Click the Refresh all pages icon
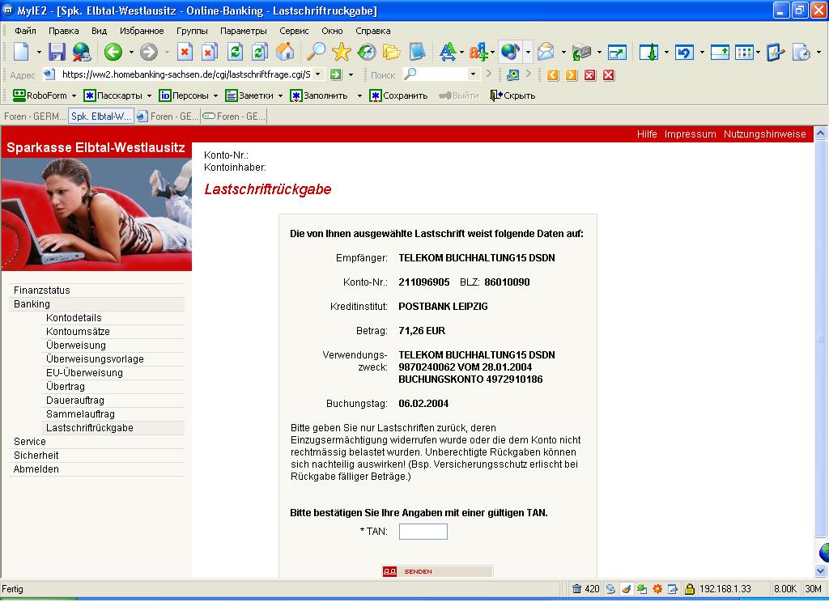The height and width of the screenshot is (602, 829). tap(260, 52)
